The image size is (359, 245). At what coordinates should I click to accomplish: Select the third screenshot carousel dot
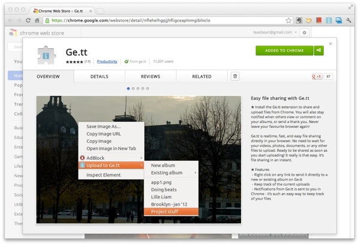[x=138, y=88]
